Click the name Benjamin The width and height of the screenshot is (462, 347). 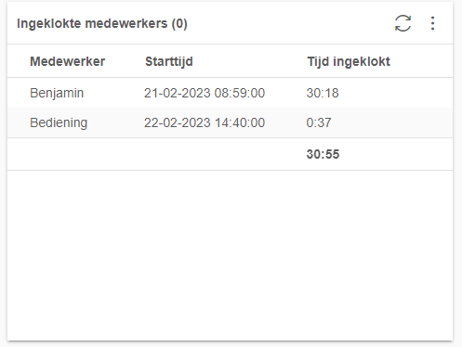[57, 93]
